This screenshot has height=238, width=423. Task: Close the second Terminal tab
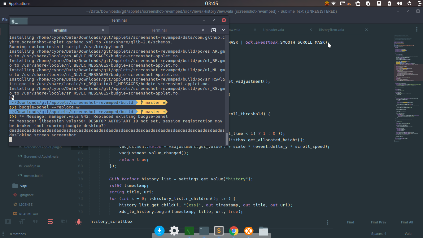coord(203,30)
